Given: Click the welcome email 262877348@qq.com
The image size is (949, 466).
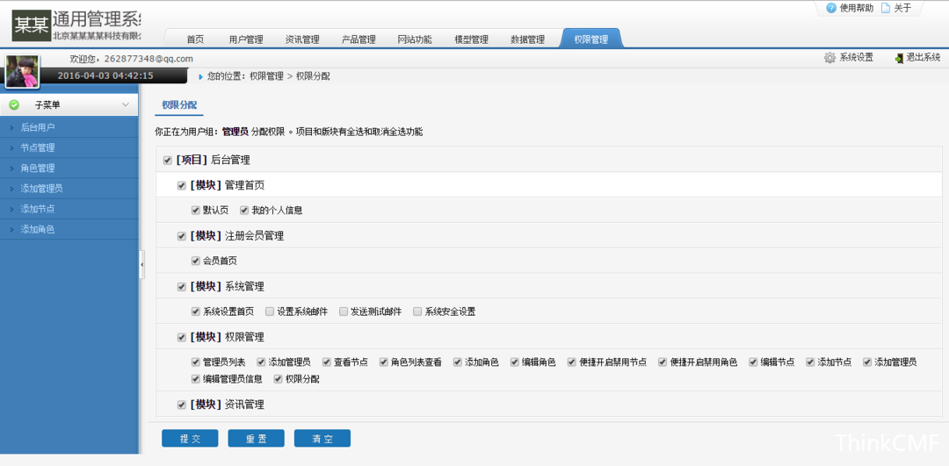Looking at the screenshot, I should coord(149,59).
